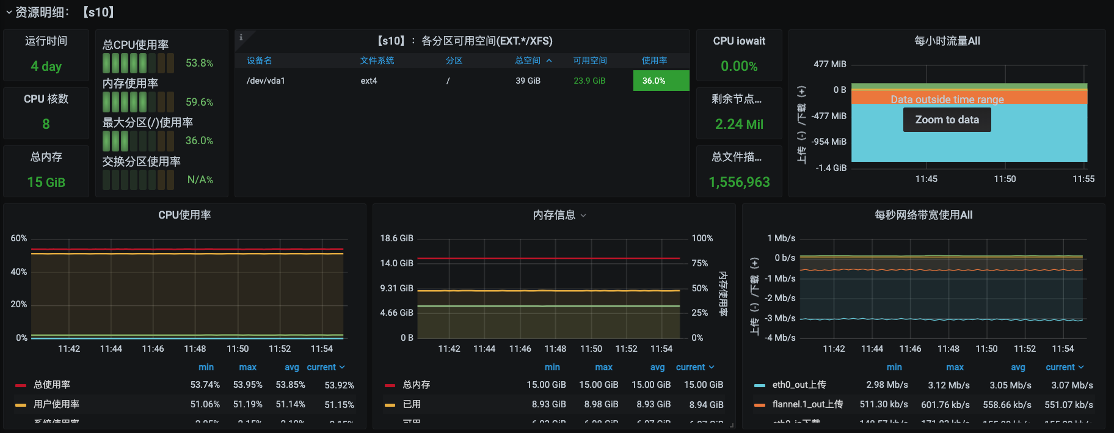Screen dimensions: 1114x433
Task: Click the green 36.0% usage cell in table
Action: (x=661, y=81)
